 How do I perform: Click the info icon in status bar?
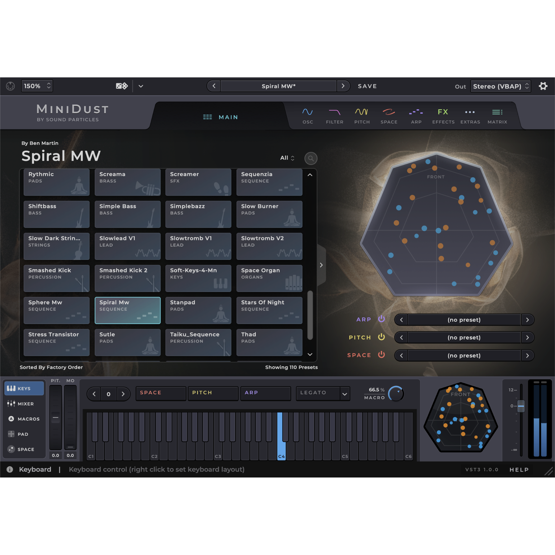coord(10,469)
